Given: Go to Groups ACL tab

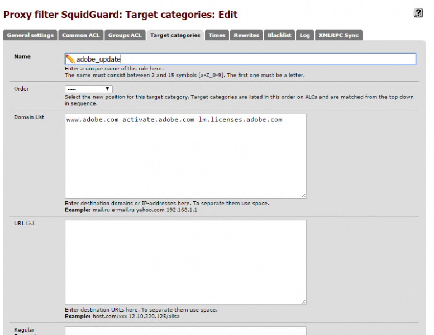Looking at the screenshot, I should click(x=125, y=35).
